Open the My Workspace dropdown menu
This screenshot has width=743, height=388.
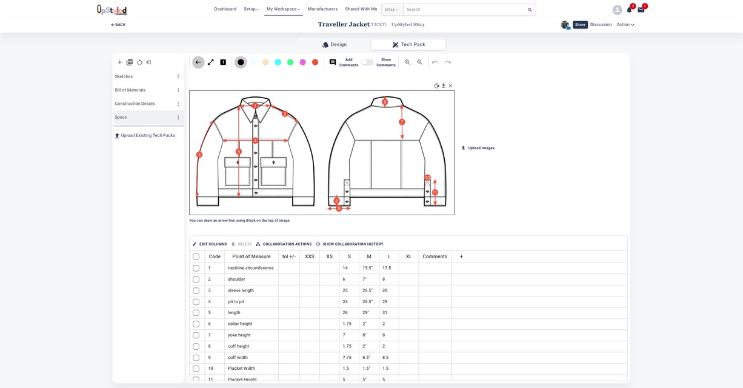click(x=283, y=9)
